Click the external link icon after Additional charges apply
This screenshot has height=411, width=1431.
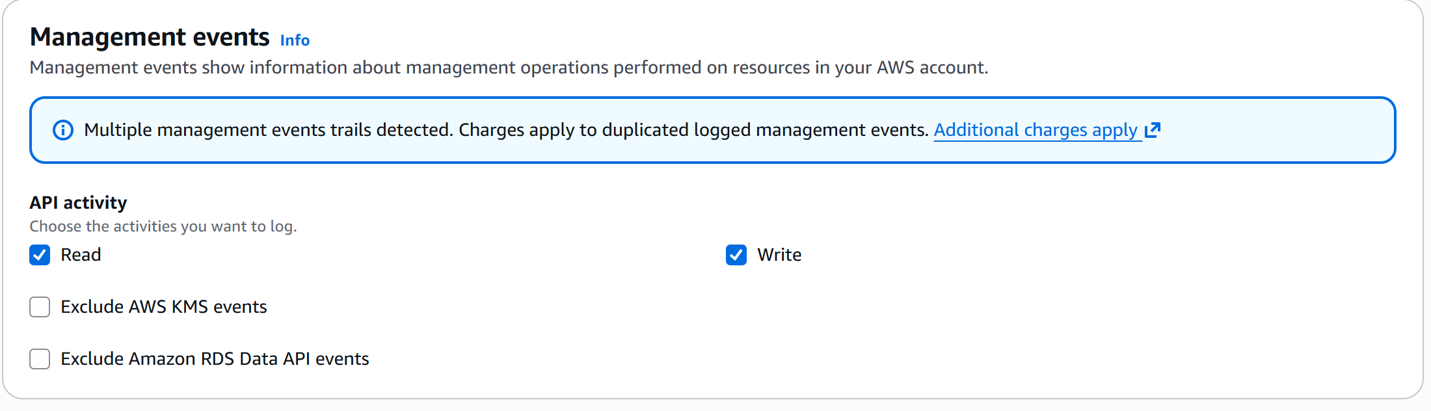point(1153,130)
